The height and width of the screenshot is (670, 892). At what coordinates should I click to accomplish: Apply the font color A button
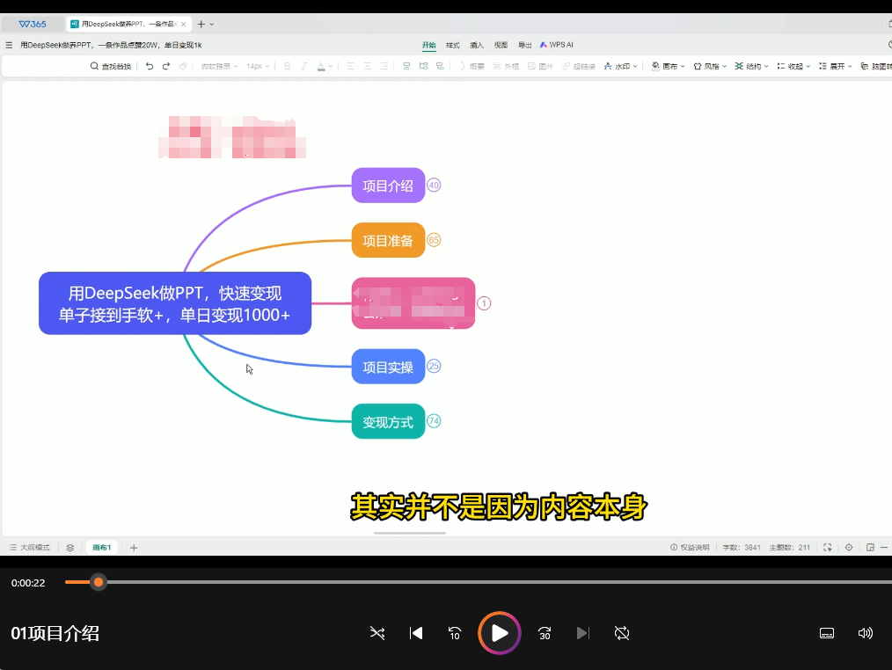point(321,66)
